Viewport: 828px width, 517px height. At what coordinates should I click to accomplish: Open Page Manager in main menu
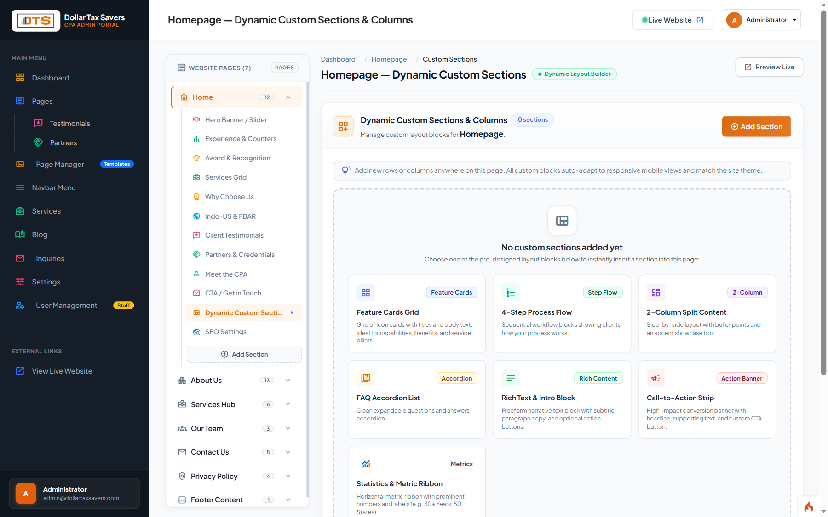[60, 164]
